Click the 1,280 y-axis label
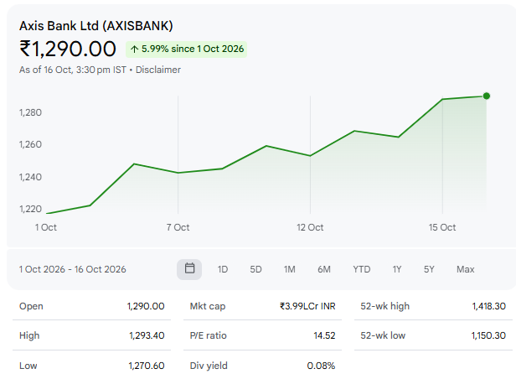This screenshot has width=516, height=379. 31,112
